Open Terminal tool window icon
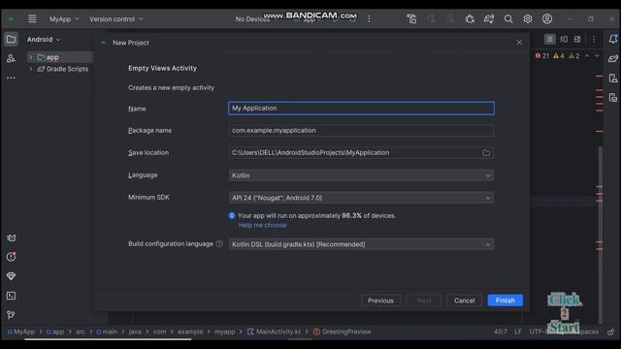This screenshot has width=621, height=349. click(x=11, y=296)
